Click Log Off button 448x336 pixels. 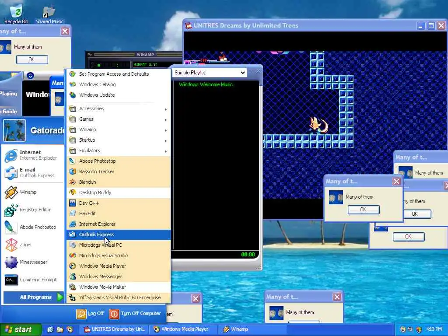click(90, 313)
